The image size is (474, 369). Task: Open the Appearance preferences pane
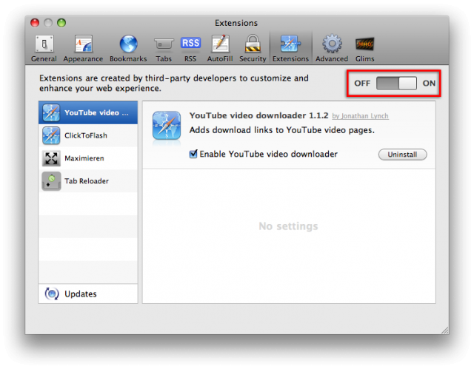coord(83,49)
